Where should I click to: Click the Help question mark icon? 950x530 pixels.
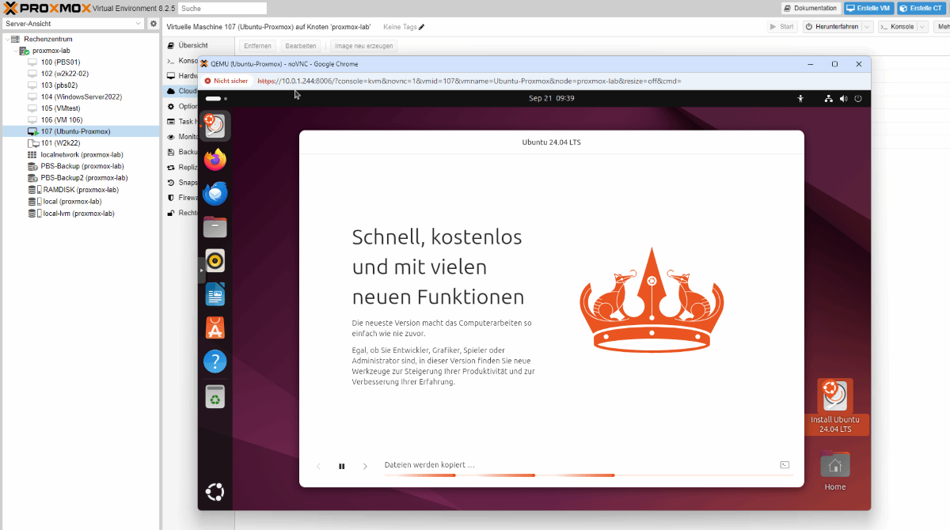(x=215, y=362)
